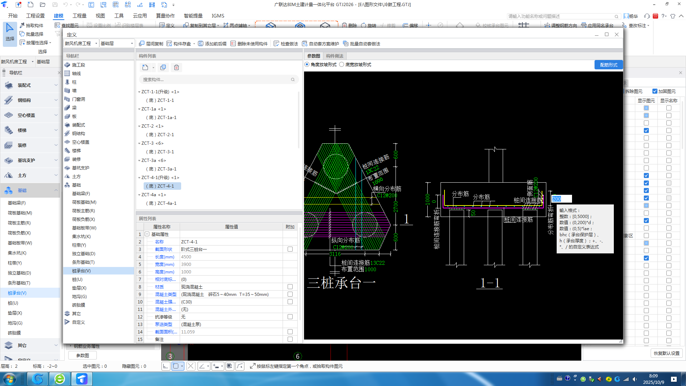Open the 工程量 ribbon tab
This screenshot has width=686, height=386.
click(x=79, y=16)
